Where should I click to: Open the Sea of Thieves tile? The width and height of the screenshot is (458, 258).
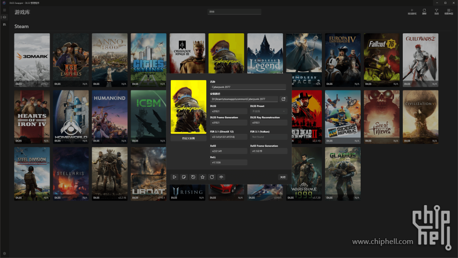[x=381, y=117]
